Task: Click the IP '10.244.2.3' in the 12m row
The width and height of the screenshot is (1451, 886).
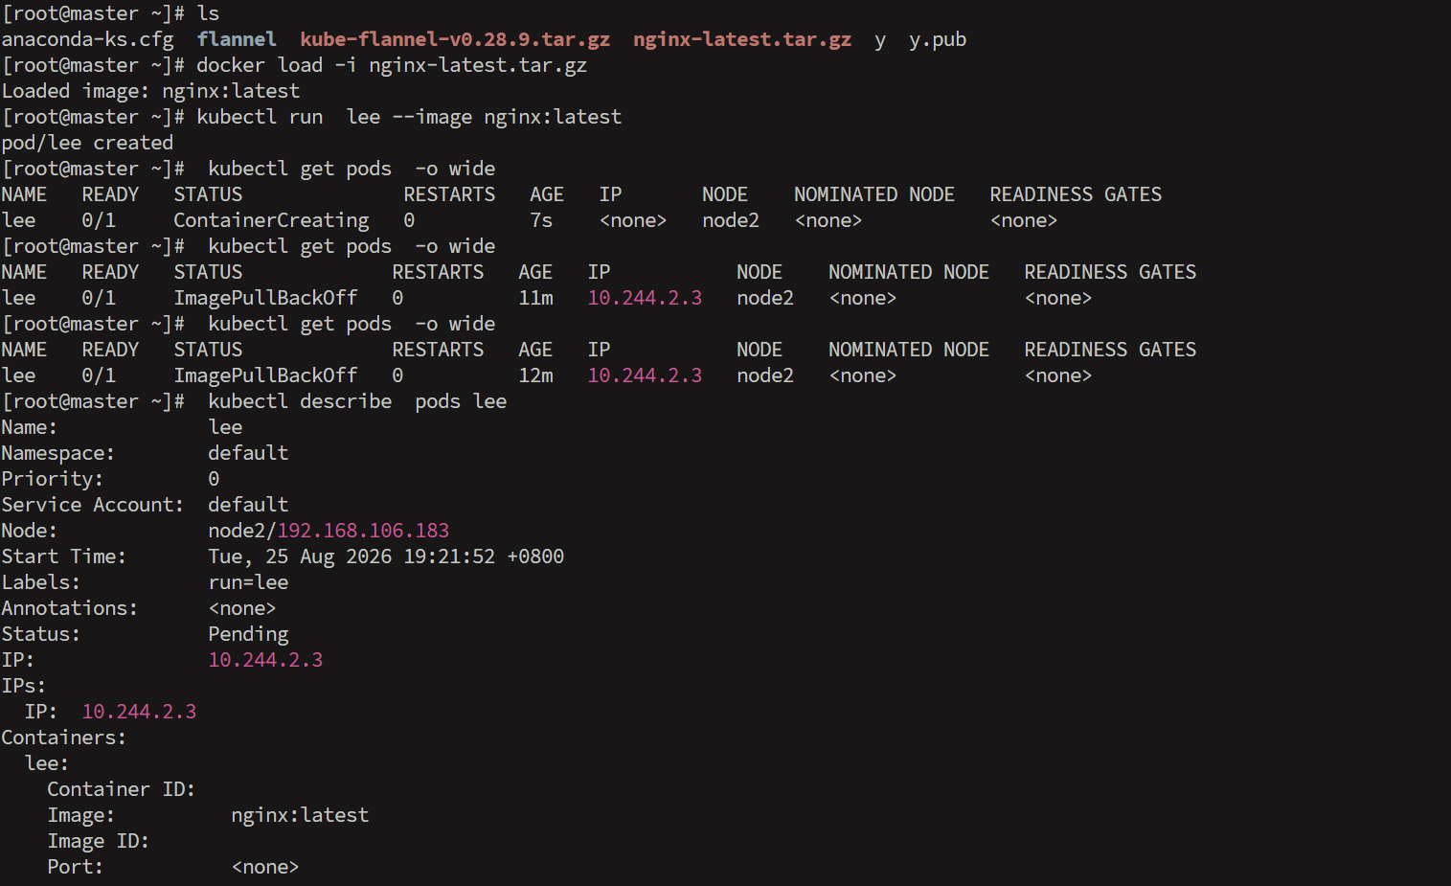Action: [645, 375]
